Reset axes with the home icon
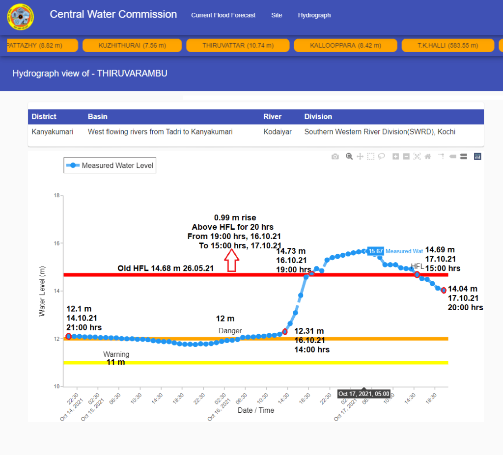Image resolution: width=503 pixels, height=455 pixels. (428, 157)
